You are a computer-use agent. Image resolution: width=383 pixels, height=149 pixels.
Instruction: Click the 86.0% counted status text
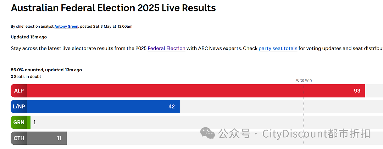[x=46, y=70]
